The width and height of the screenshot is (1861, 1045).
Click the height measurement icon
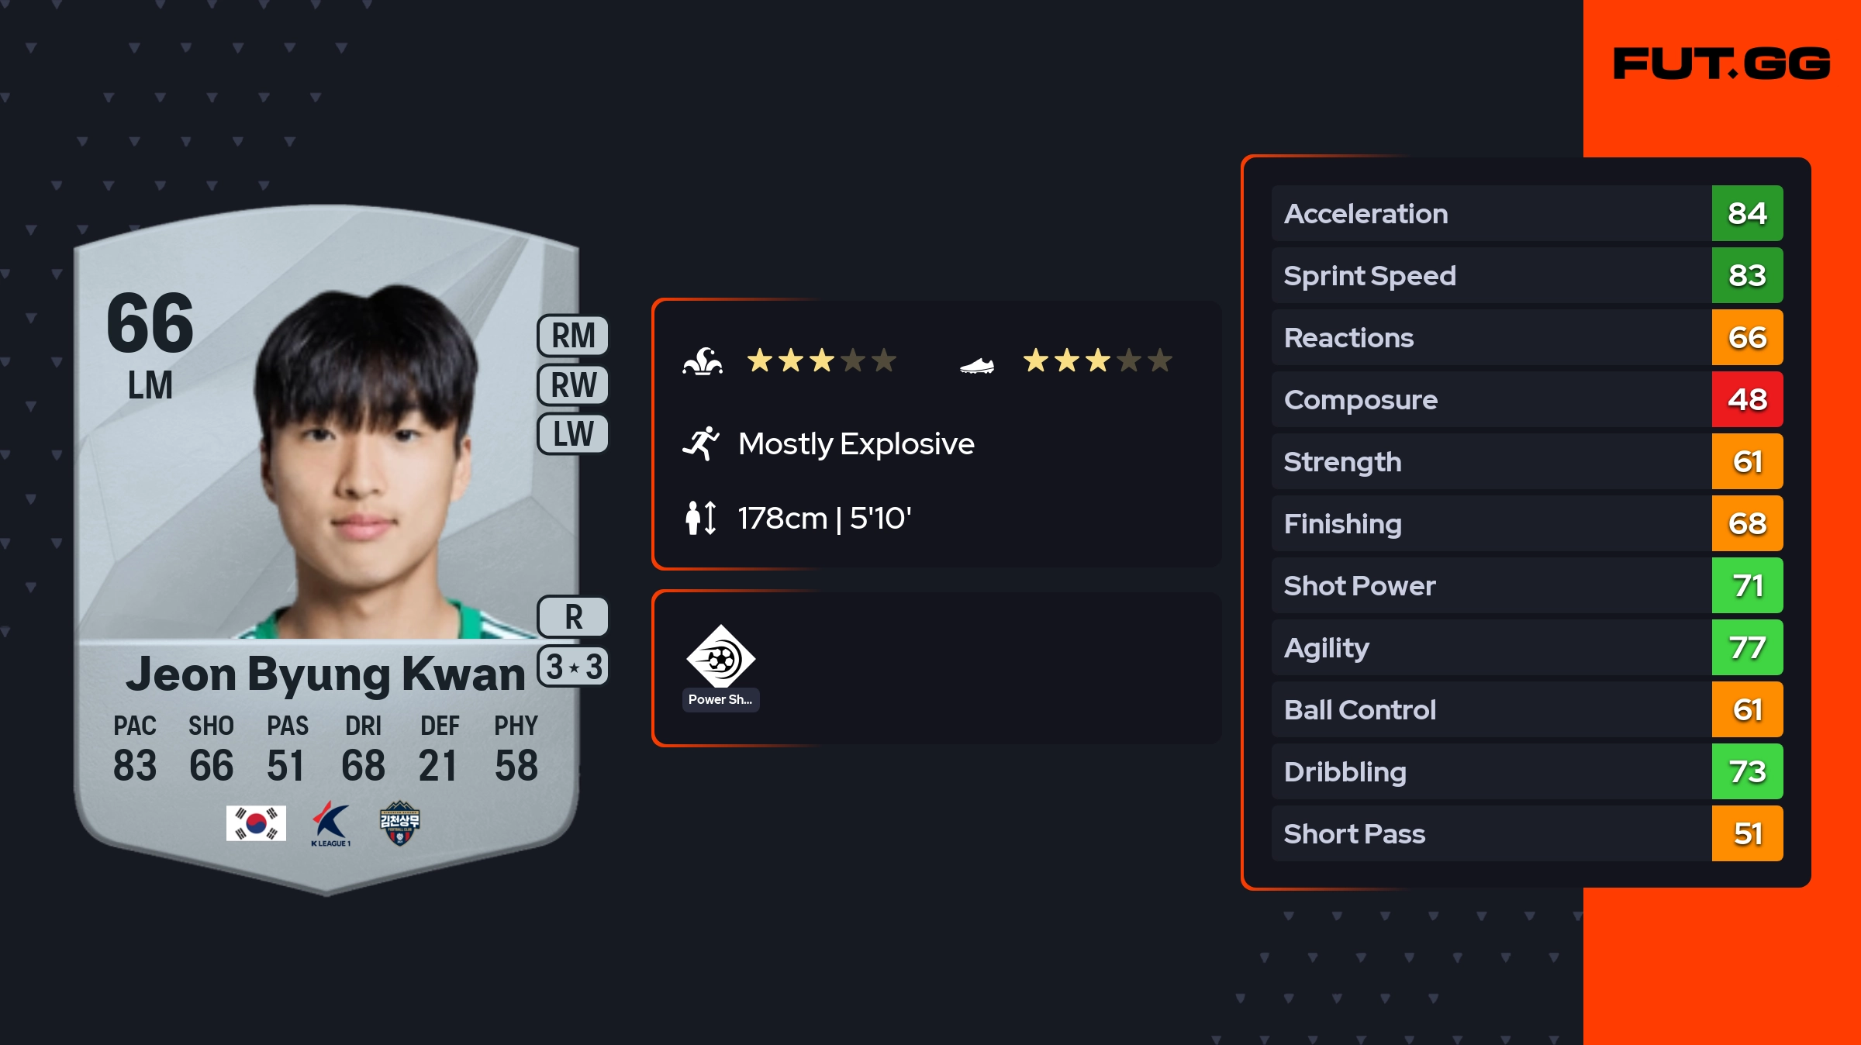point(701,518)
